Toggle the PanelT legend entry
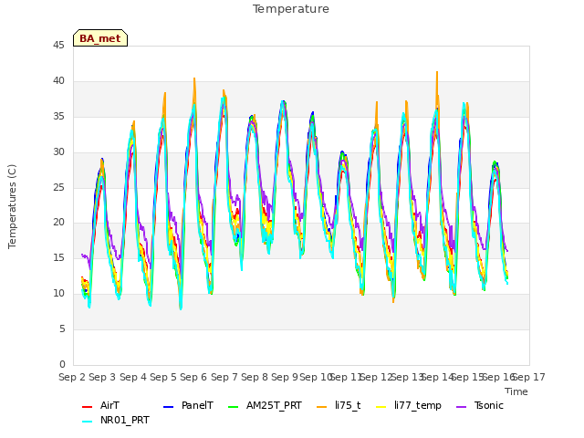Viewport: 584px width, 438px height. coord(189,405)
